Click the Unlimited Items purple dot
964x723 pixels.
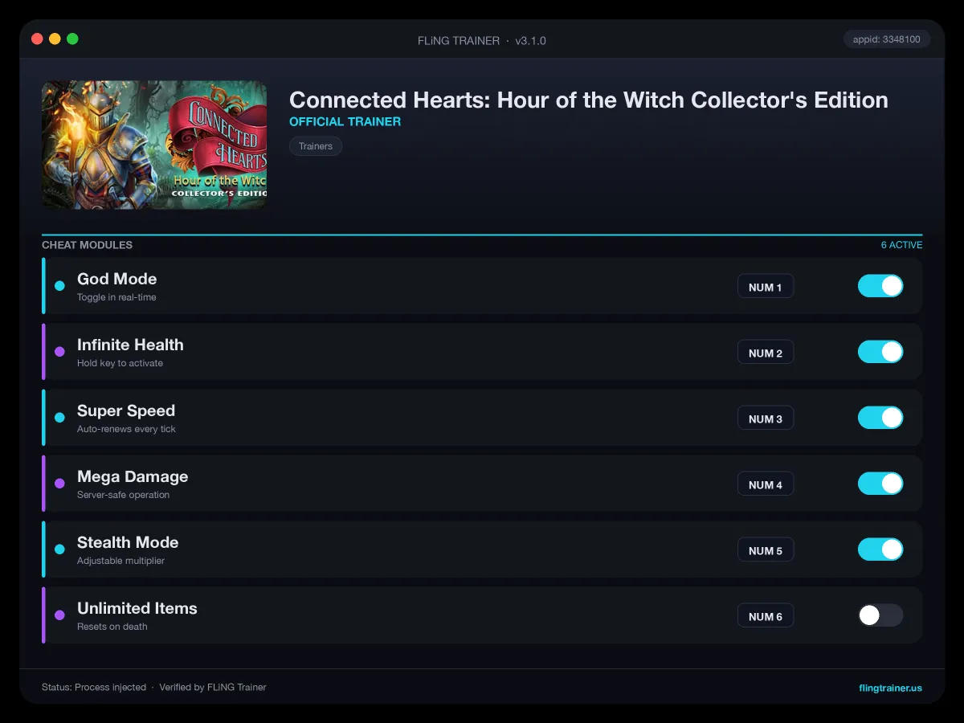[59, 615]
